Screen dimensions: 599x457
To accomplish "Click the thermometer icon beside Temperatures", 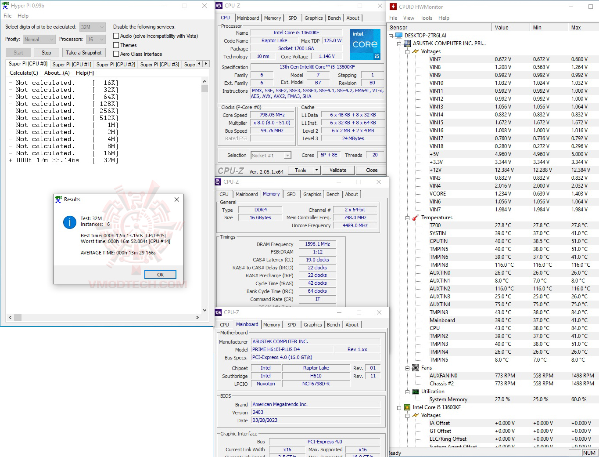I will (x=415, y=218).
